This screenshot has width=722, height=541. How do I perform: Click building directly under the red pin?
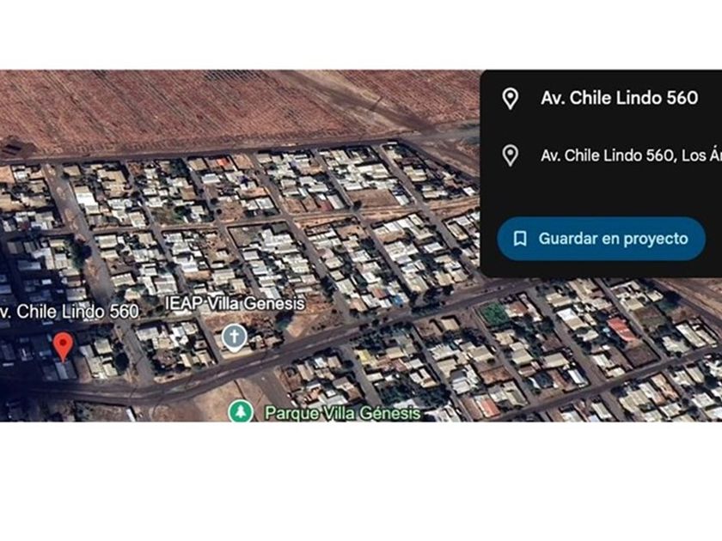(63, 369)
